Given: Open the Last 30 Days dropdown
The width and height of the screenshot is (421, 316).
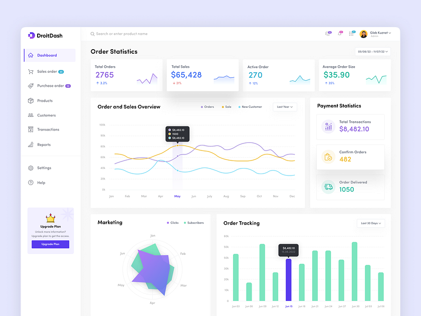Looking at the screenshot, I should click(371, 223).
